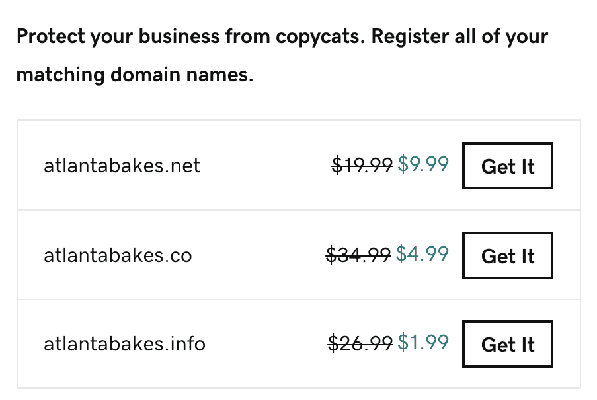This screenshot has width=597, height=400.
Task: Select the atlantabakes.net domain name
Action: (x=122, y=166)
